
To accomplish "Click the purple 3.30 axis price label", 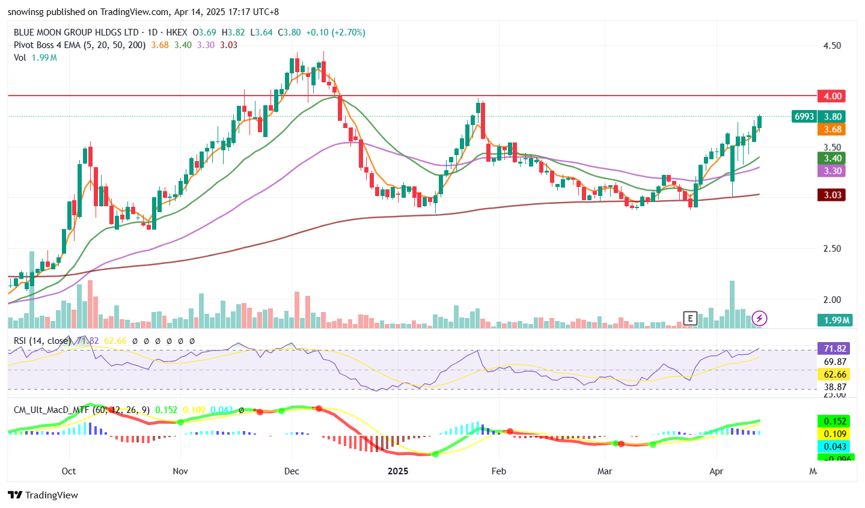I will point(832,171).
